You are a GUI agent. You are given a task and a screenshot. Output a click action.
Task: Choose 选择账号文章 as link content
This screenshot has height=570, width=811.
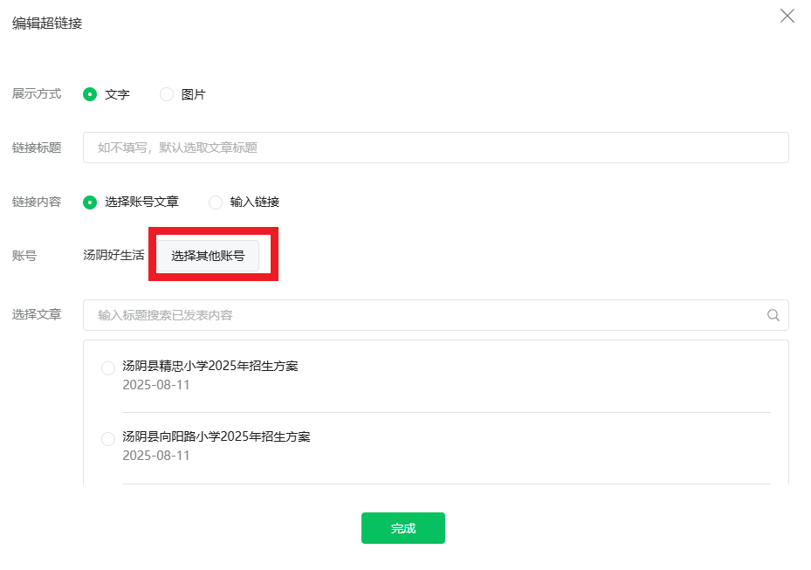click(x=90, y=203)
